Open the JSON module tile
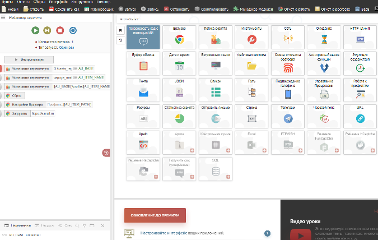378x240 pixels. (179, 89)
